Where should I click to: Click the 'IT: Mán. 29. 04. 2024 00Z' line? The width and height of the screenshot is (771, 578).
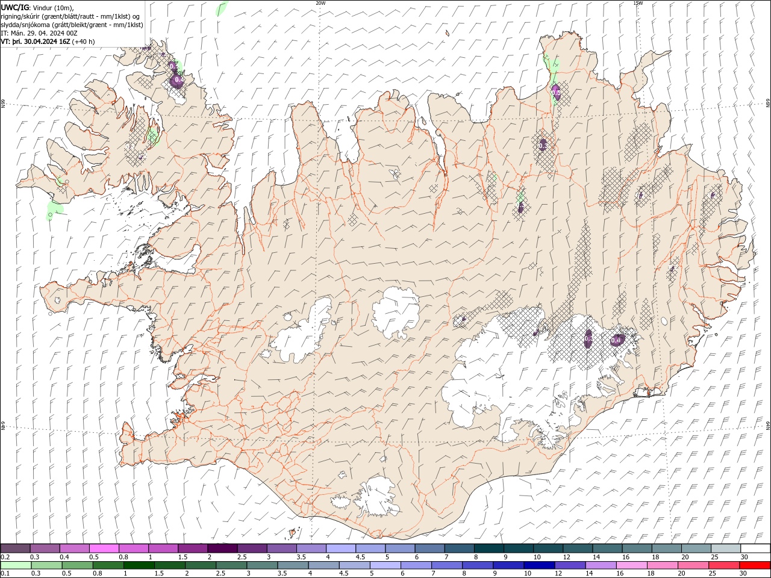click(x=39, y=33)
